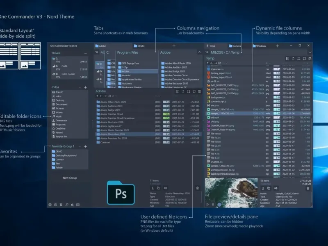
Task: Click the up-arrow navigation icon in Temp pane
Action: tap(207, 63)
